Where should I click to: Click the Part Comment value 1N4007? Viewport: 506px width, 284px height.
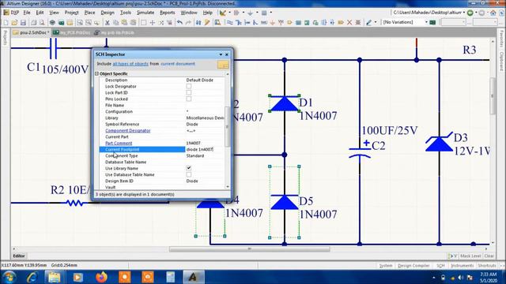(x=193, y=143)
